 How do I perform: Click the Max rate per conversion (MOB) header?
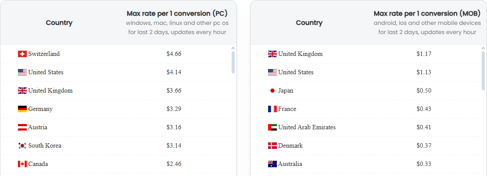427,14
